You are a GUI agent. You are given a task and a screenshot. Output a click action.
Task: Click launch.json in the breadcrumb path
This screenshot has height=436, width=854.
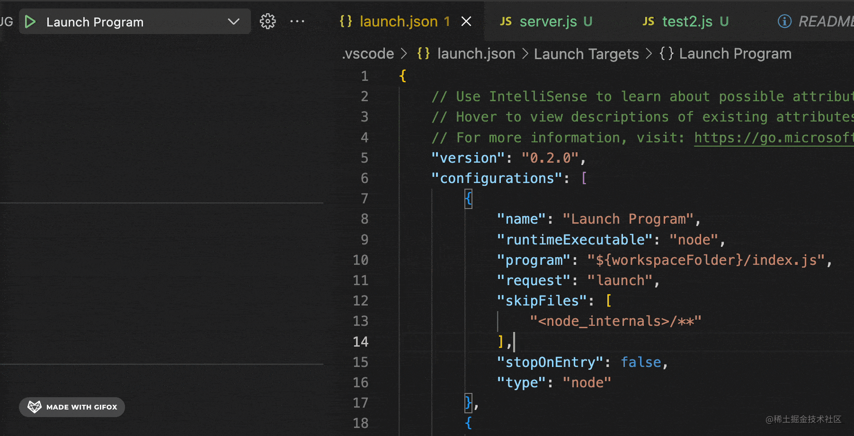[x=476, y=54]
